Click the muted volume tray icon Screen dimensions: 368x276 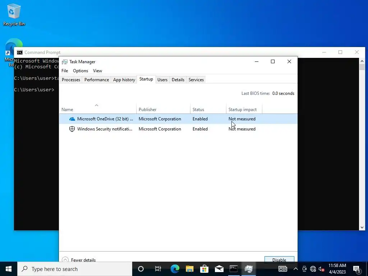322,269
